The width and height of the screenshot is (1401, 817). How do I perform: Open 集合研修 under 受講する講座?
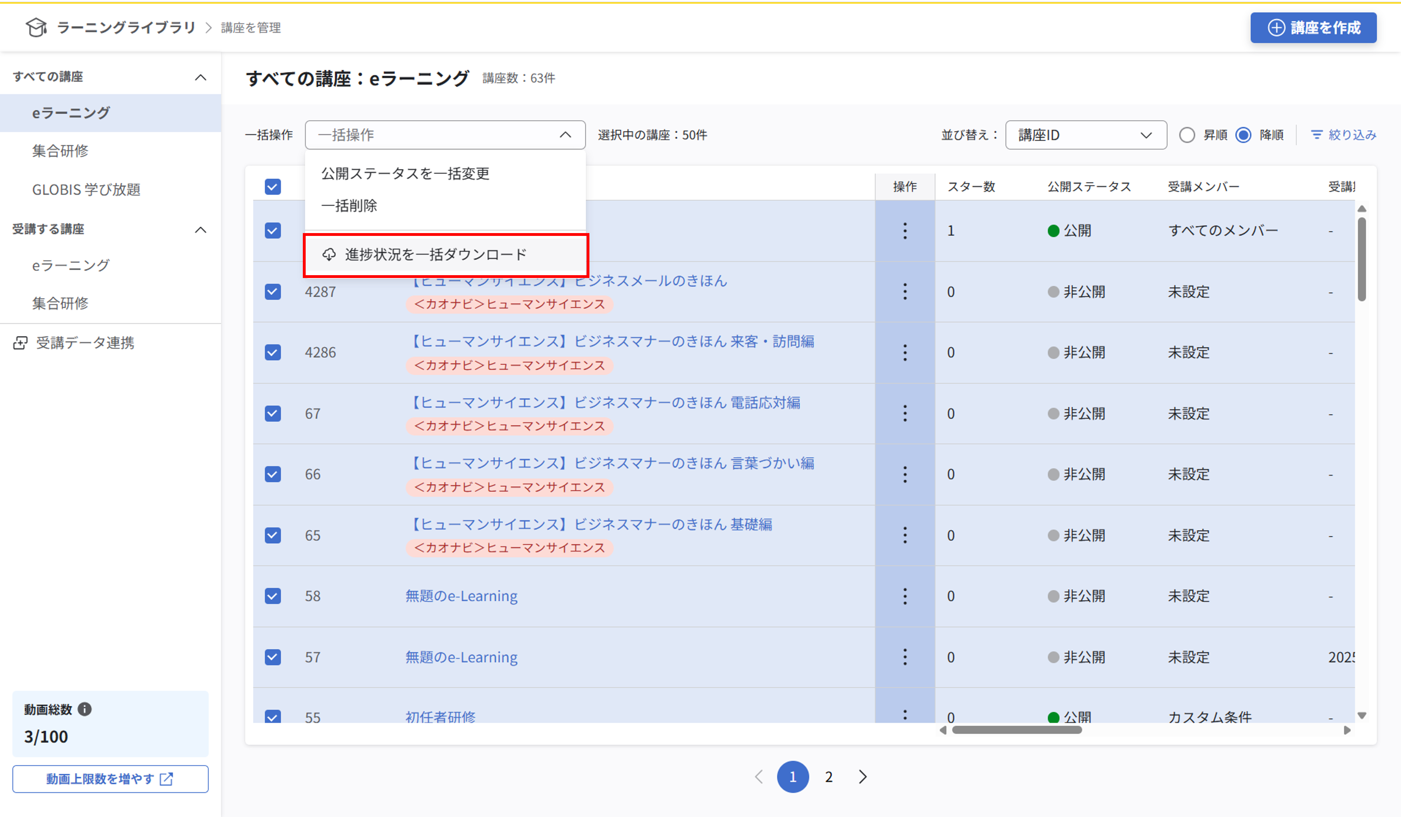point(111,303)
